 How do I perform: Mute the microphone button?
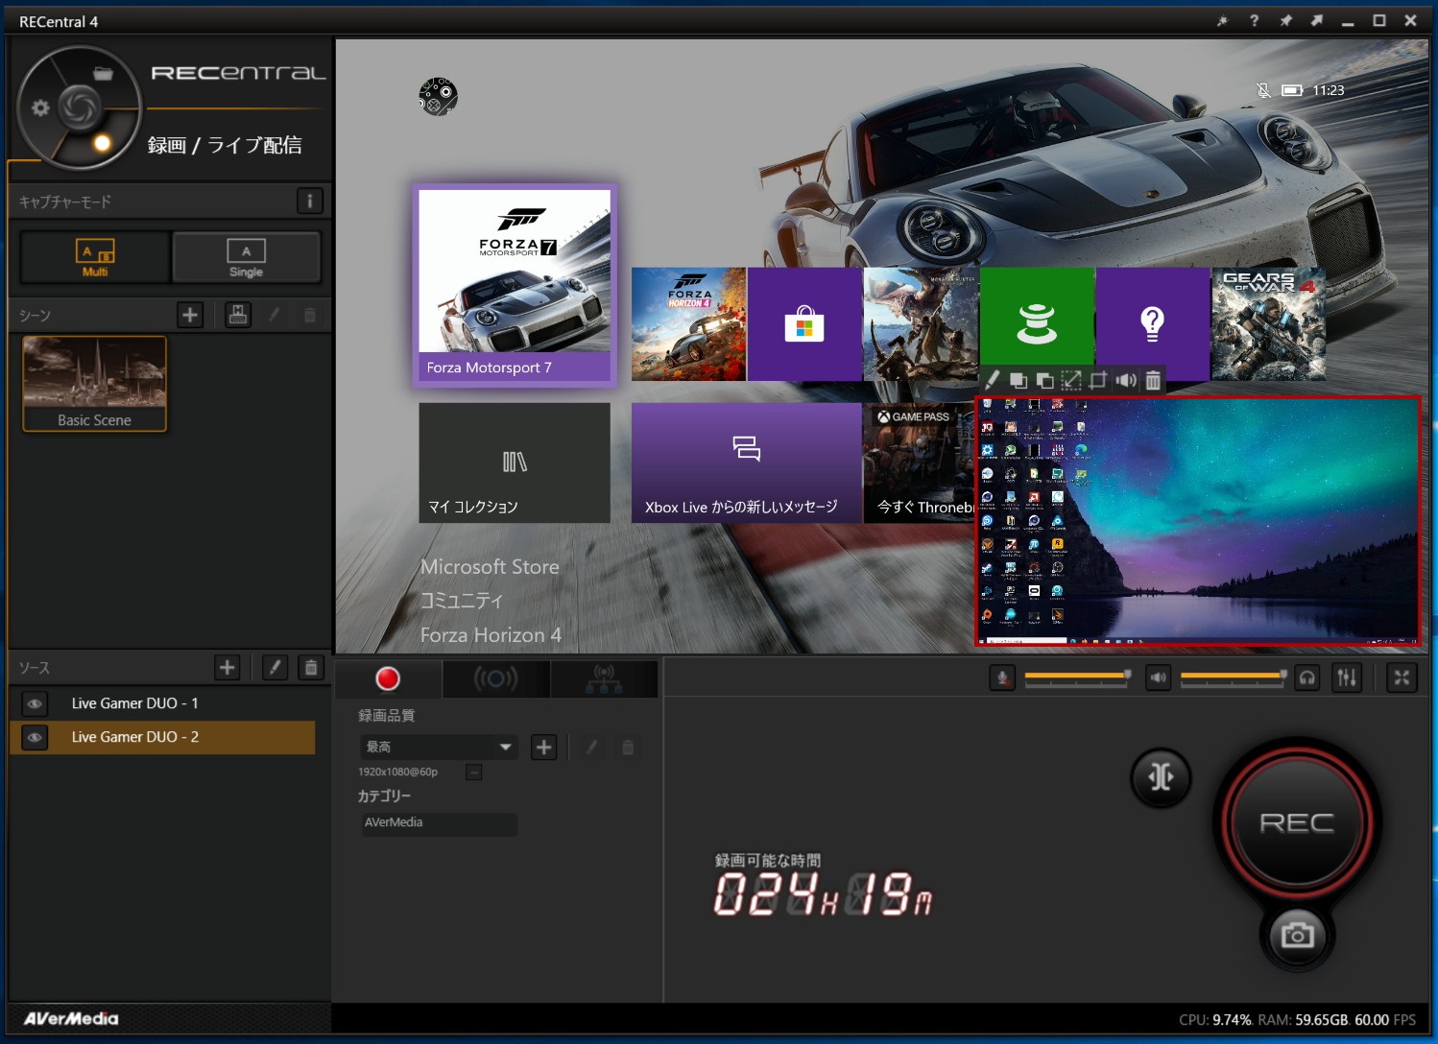pyautogui.click(x=1002, y=677)
